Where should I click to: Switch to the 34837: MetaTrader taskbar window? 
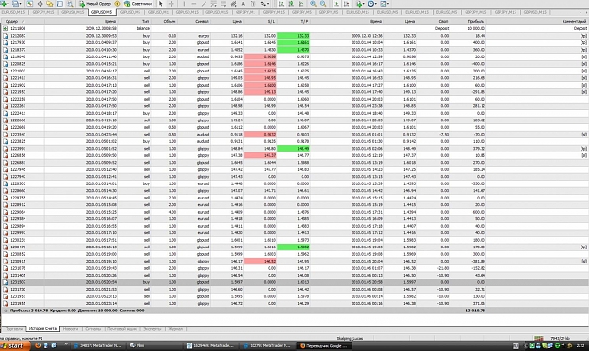click(98, 345)
